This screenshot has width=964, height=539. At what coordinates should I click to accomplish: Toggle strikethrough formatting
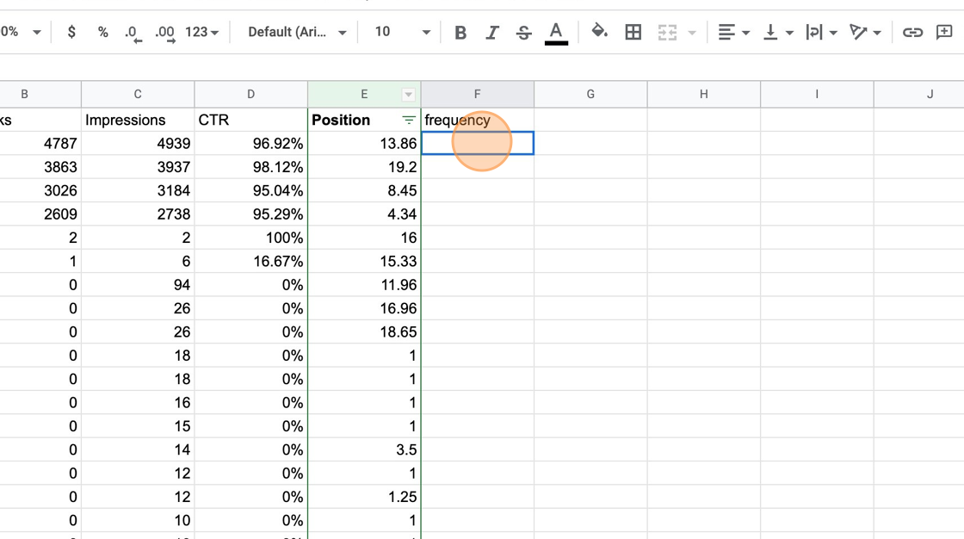pos(523,32)
